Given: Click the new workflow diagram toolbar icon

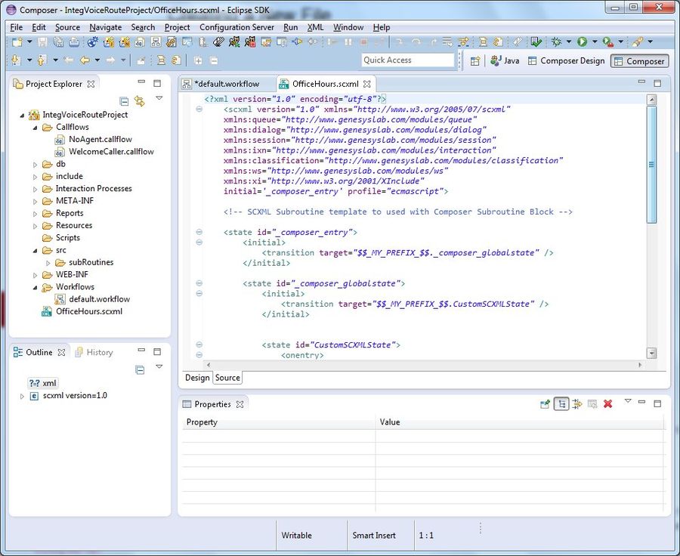Looking at the screenshot, I should (x=155, y=42).
